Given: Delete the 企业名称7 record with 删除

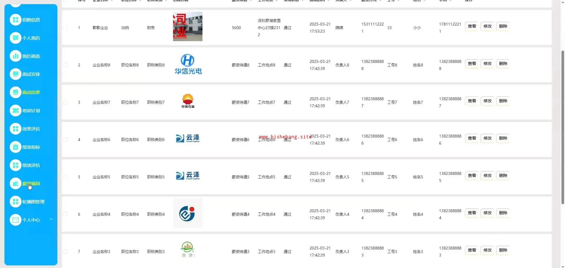Looking at the screenshot, I should click(x=503, y=101).
